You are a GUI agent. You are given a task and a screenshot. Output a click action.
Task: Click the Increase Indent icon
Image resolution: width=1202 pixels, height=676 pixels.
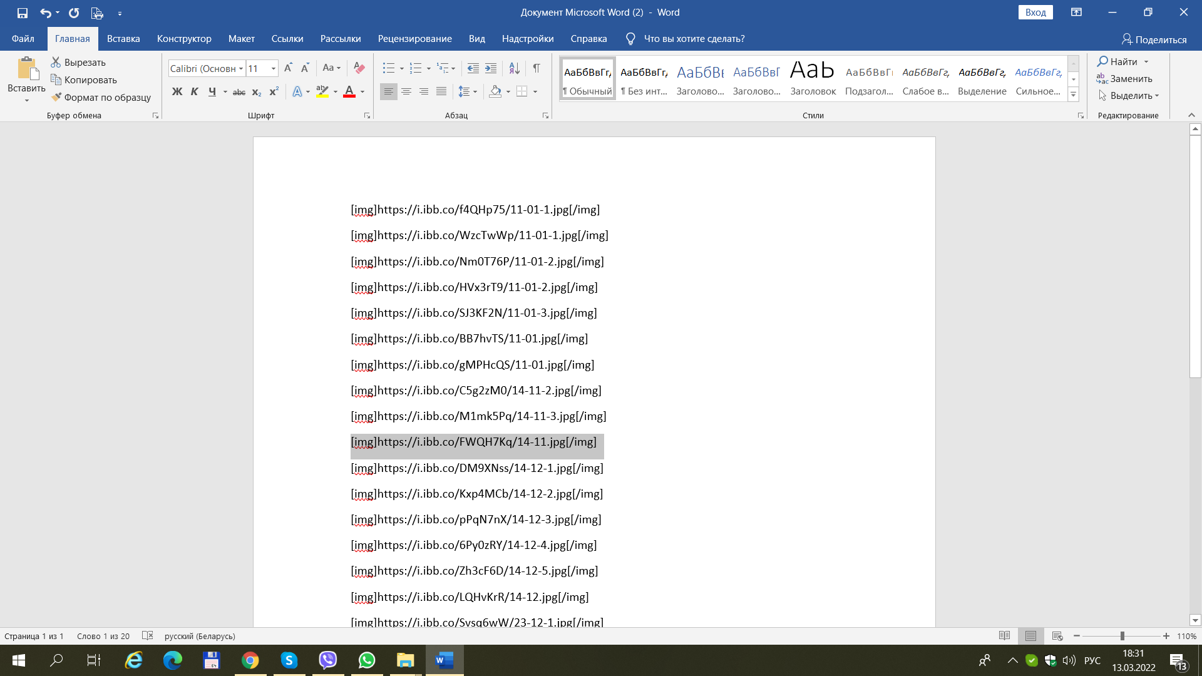(491, 68)
